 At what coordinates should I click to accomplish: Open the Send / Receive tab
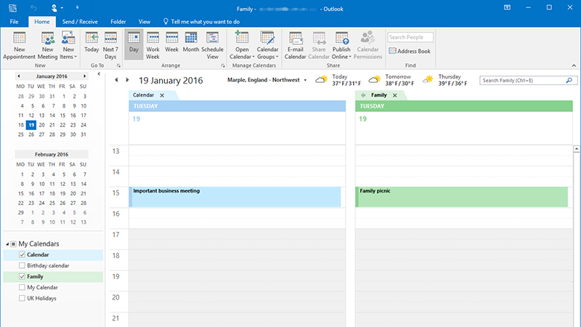click(80, 22)
